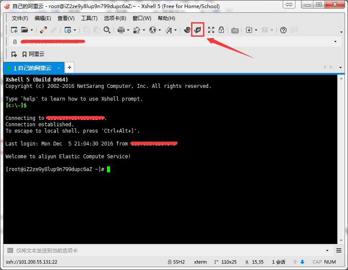Viewport: 348px width, 270px height.
Task: Expand the Open session dropdown arrow
Action: 32,30
